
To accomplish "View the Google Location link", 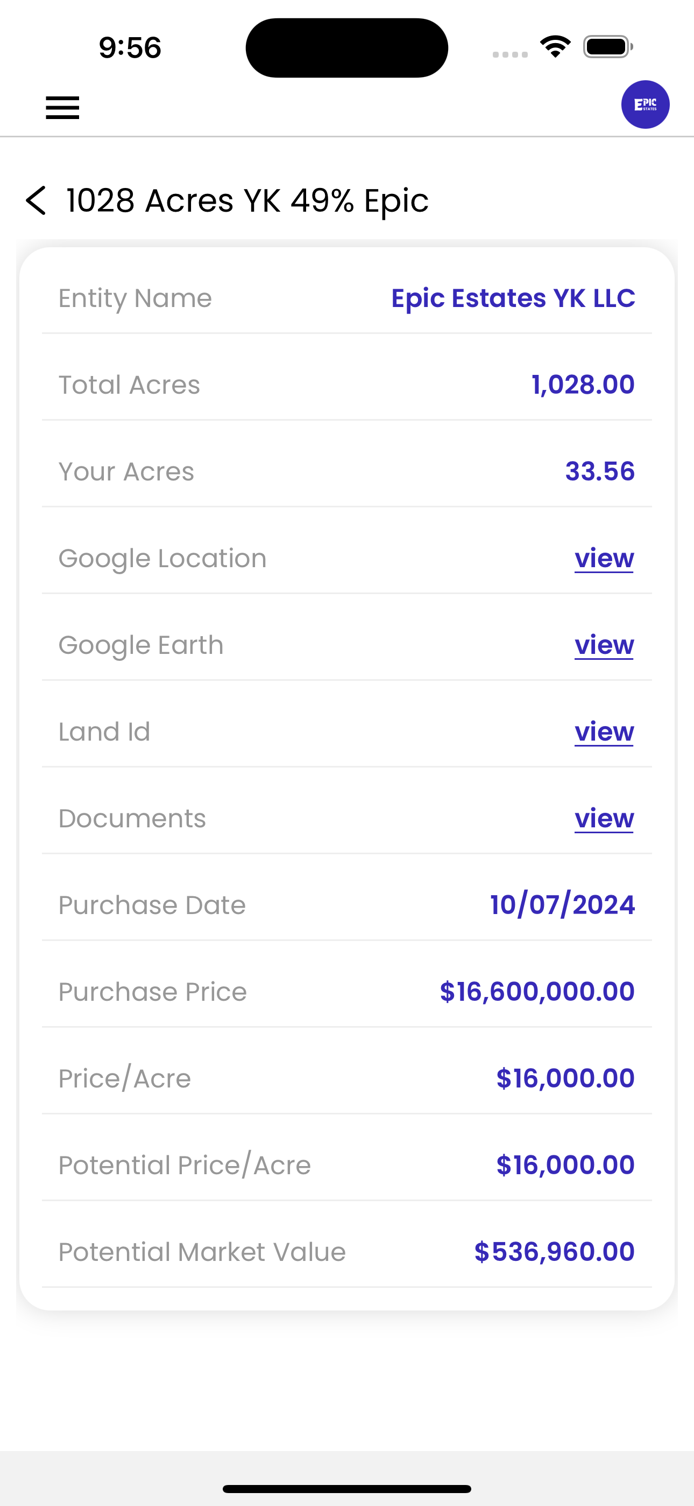I will click(604, 559).
